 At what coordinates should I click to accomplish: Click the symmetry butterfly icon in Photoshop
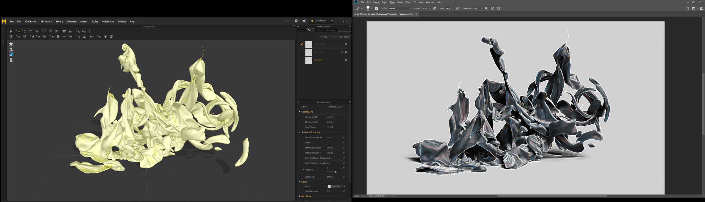click(x=499, y=9)
